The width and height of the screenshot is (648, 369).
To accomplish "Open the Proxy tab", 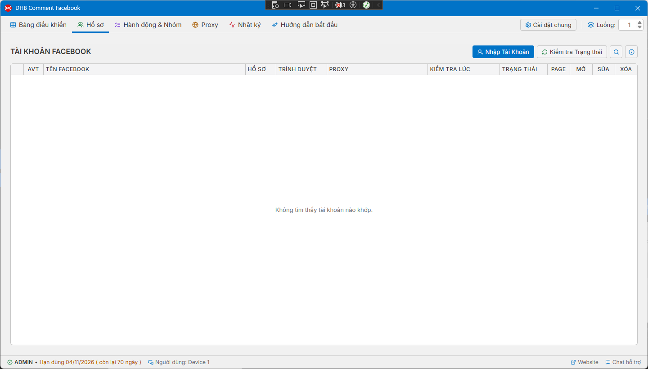I will [x=205, y=25].
